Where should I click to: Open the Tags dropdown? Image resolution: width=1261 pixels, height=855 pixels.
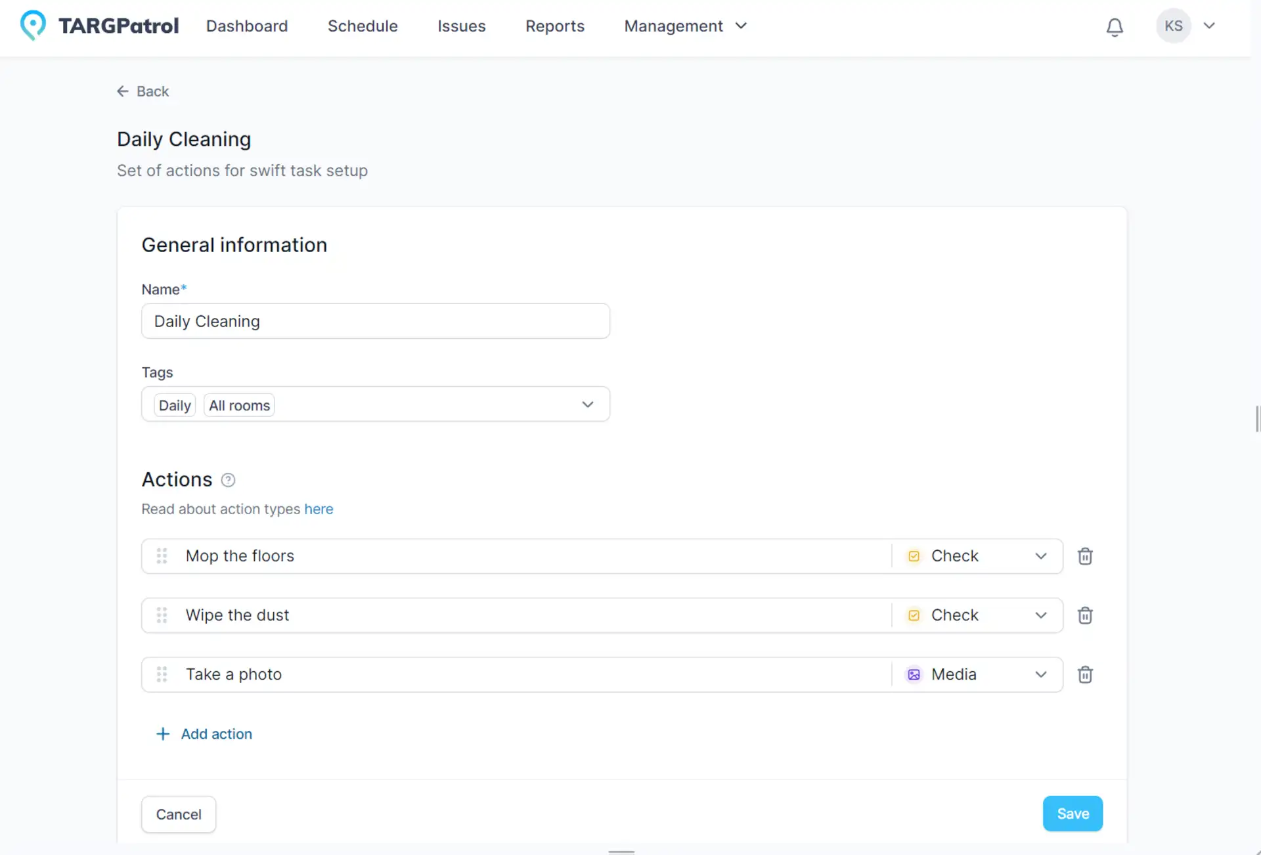click(588, 404)
